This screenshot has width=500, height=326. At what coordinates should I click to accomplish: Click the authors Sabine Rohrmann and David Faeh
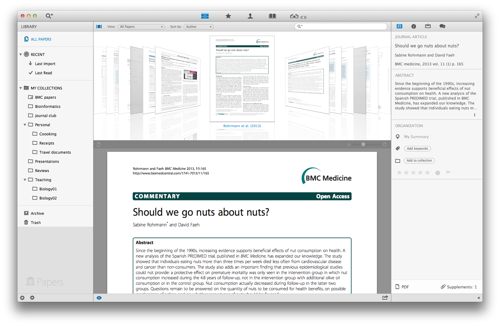coord(425,55)
